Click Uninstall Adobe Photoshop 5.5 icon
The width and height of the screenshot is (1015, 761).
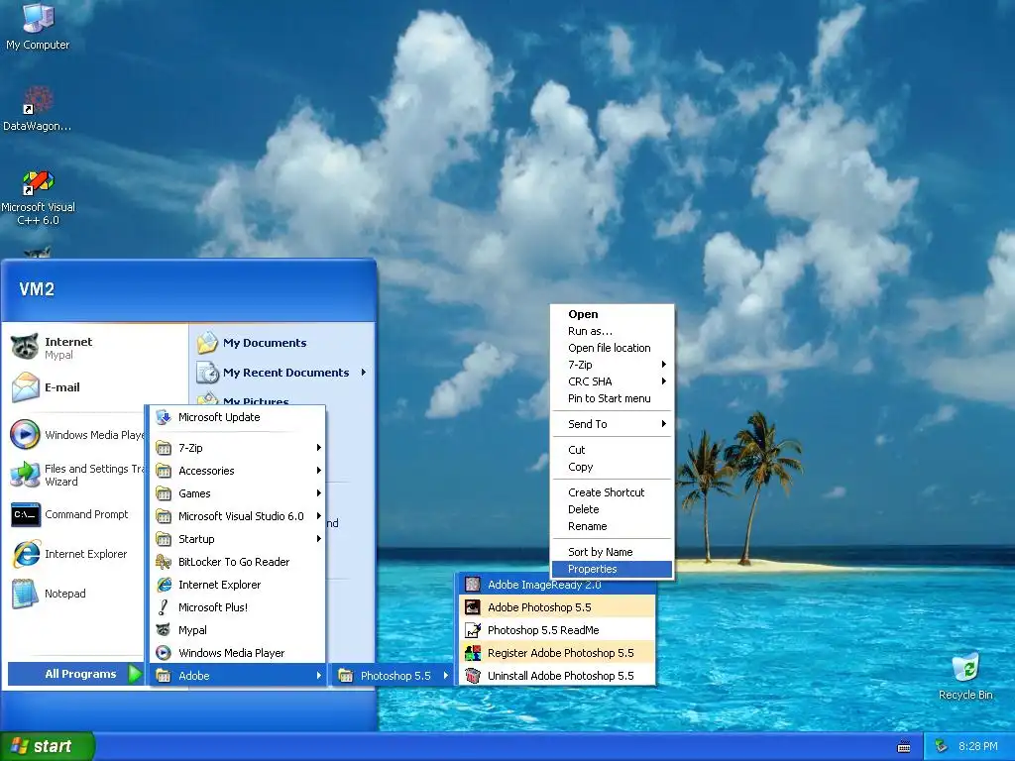coord(473,676)
